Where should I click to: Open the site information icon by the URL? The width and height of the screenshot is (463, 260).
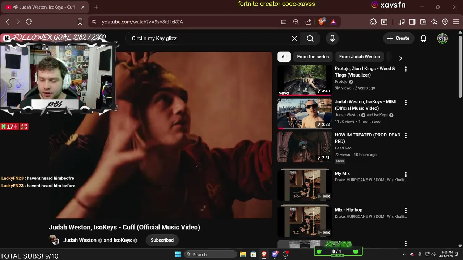coord(94,22)
